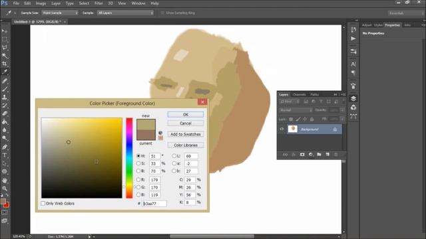Select the Rectangular Marquee tool
Image resolution: width=426 pixels, height=239 pixels.
(x=5, y=40)
